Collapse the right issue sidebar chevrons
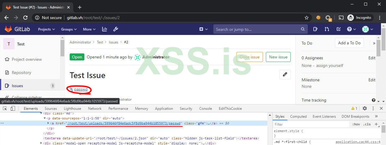 click(374, 43)
